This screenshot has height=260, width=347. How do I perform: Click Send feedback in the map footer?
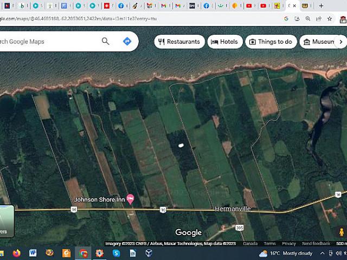pyautogui.click(x=316, y=243)
